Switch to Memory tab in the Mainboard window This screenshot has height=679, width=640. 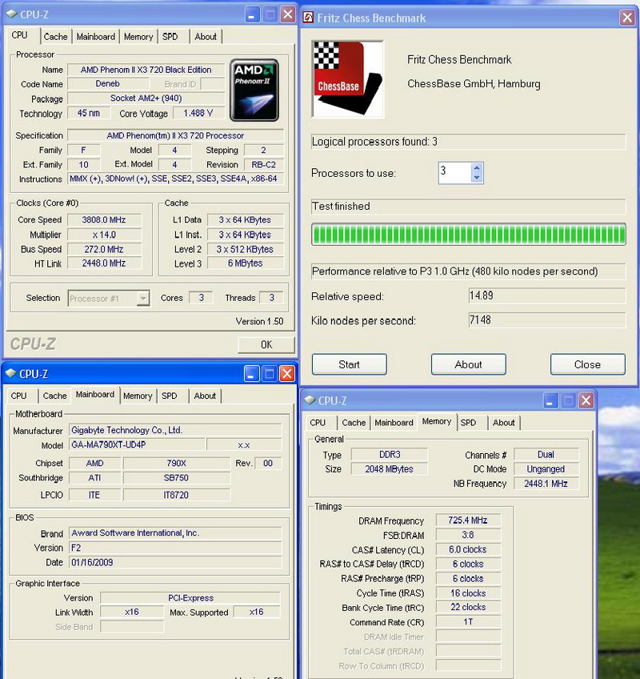tap(138, 396)
